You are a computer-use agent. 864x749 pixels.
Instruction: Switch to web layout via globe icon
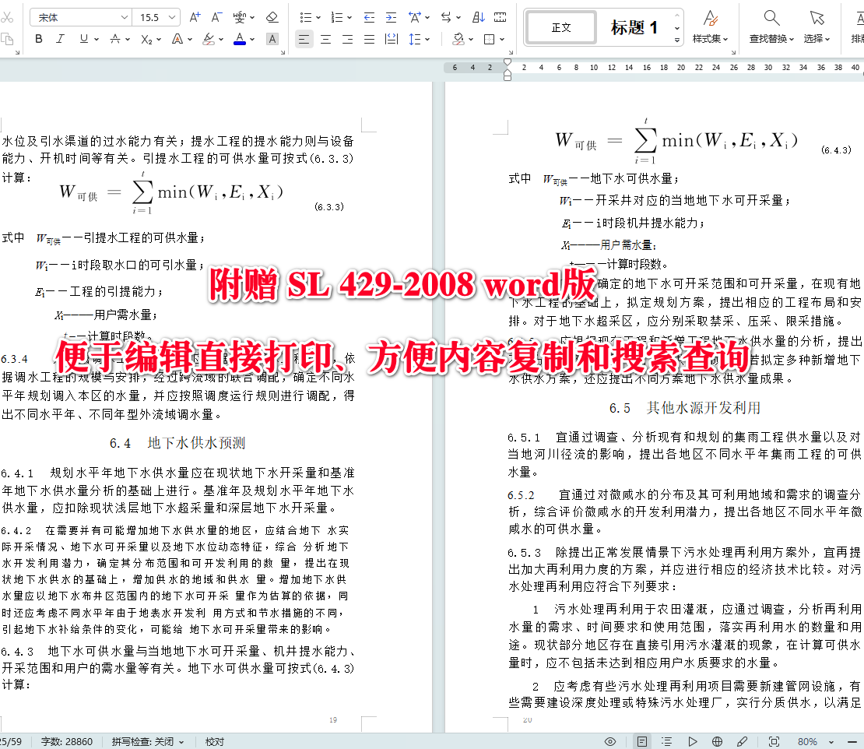click(x=717, y=741)
